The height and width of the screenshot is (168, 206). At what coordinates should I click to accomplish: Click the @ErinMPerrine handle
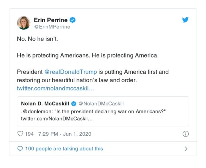click(52, 27)
